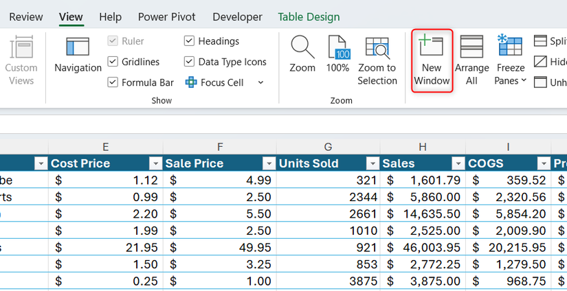Screen dimensions: 567x291
Task: Select COGS cell 2,320.56
Action: click(x=508, y=197)
